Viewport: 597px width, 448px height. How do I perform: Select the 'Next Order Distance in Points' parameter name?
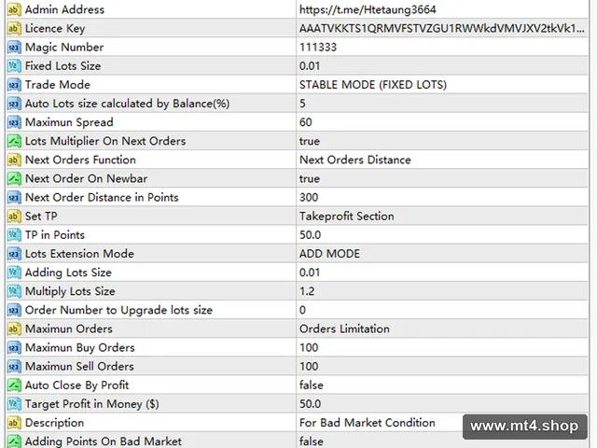102,197
